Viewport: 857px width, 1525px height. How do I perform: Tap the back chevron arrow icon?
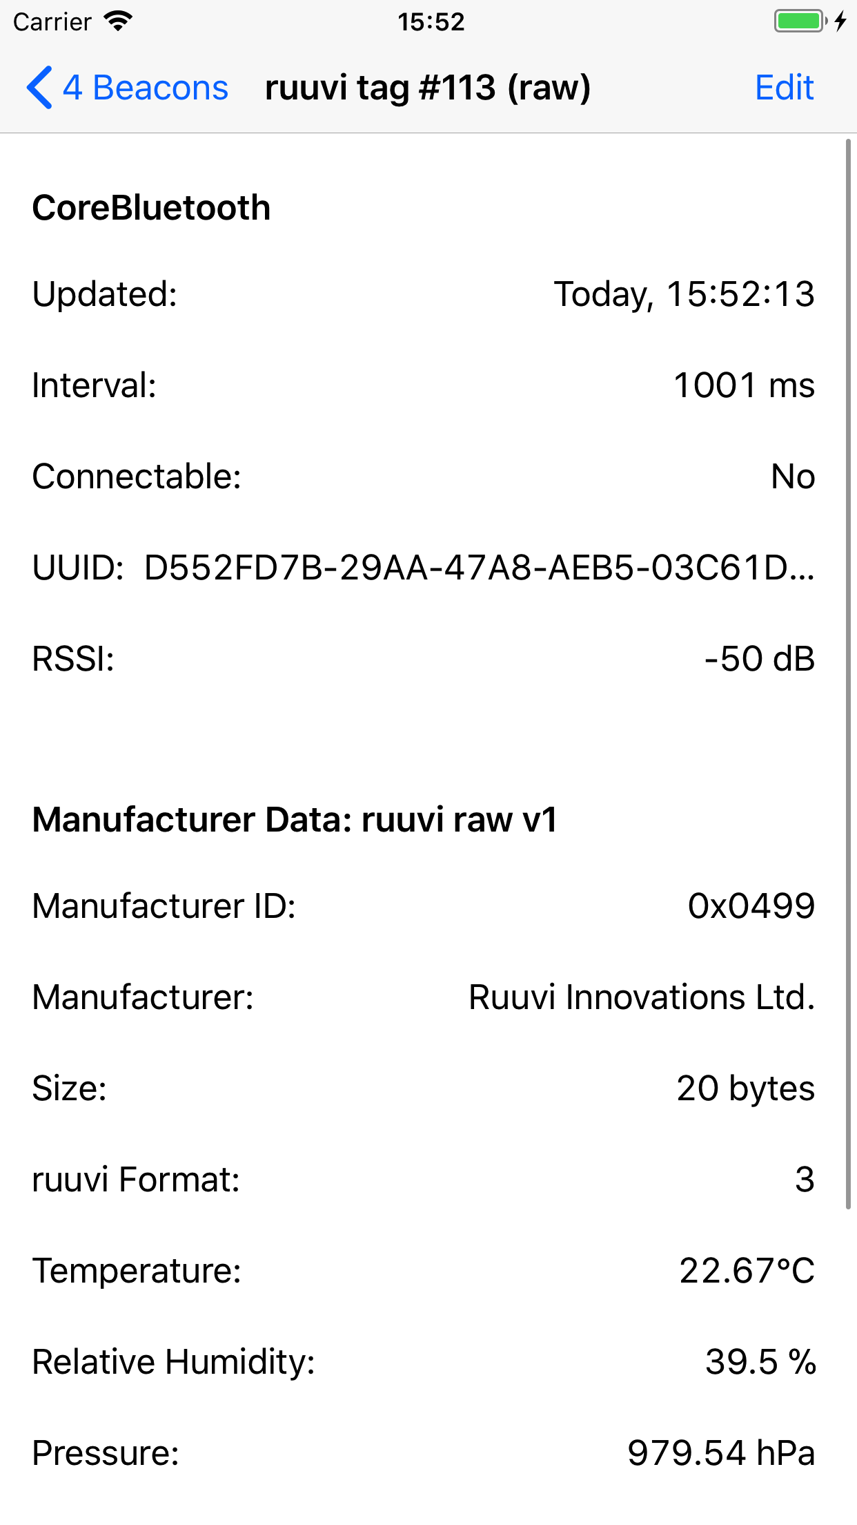[39, 88]
